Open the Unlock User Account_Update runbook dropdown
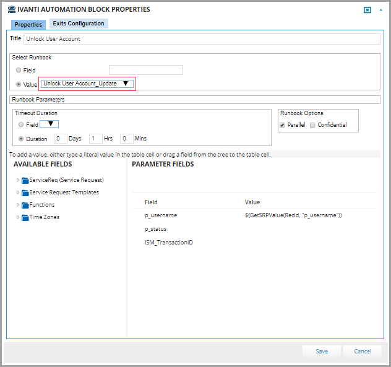The height and width of the screenshot is (367, 391). [x=86, y=84]
